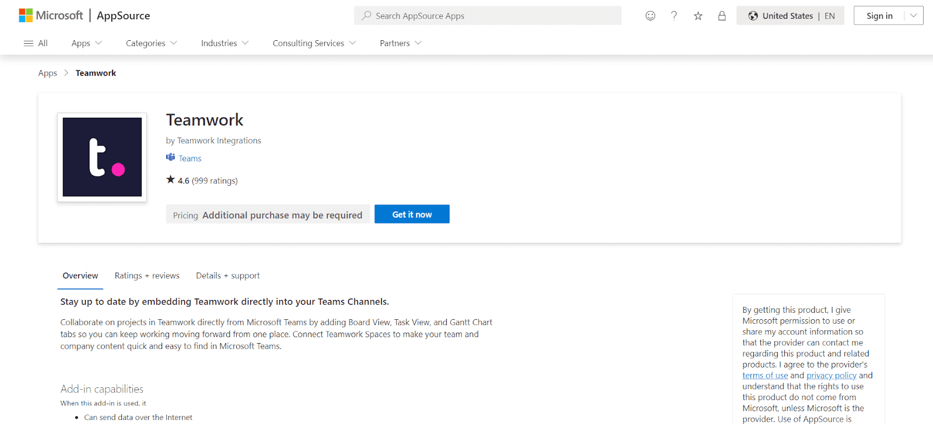The image size is (933, 424).
Task: Expand the Apps dropdown menu
Action: [86, 43]
